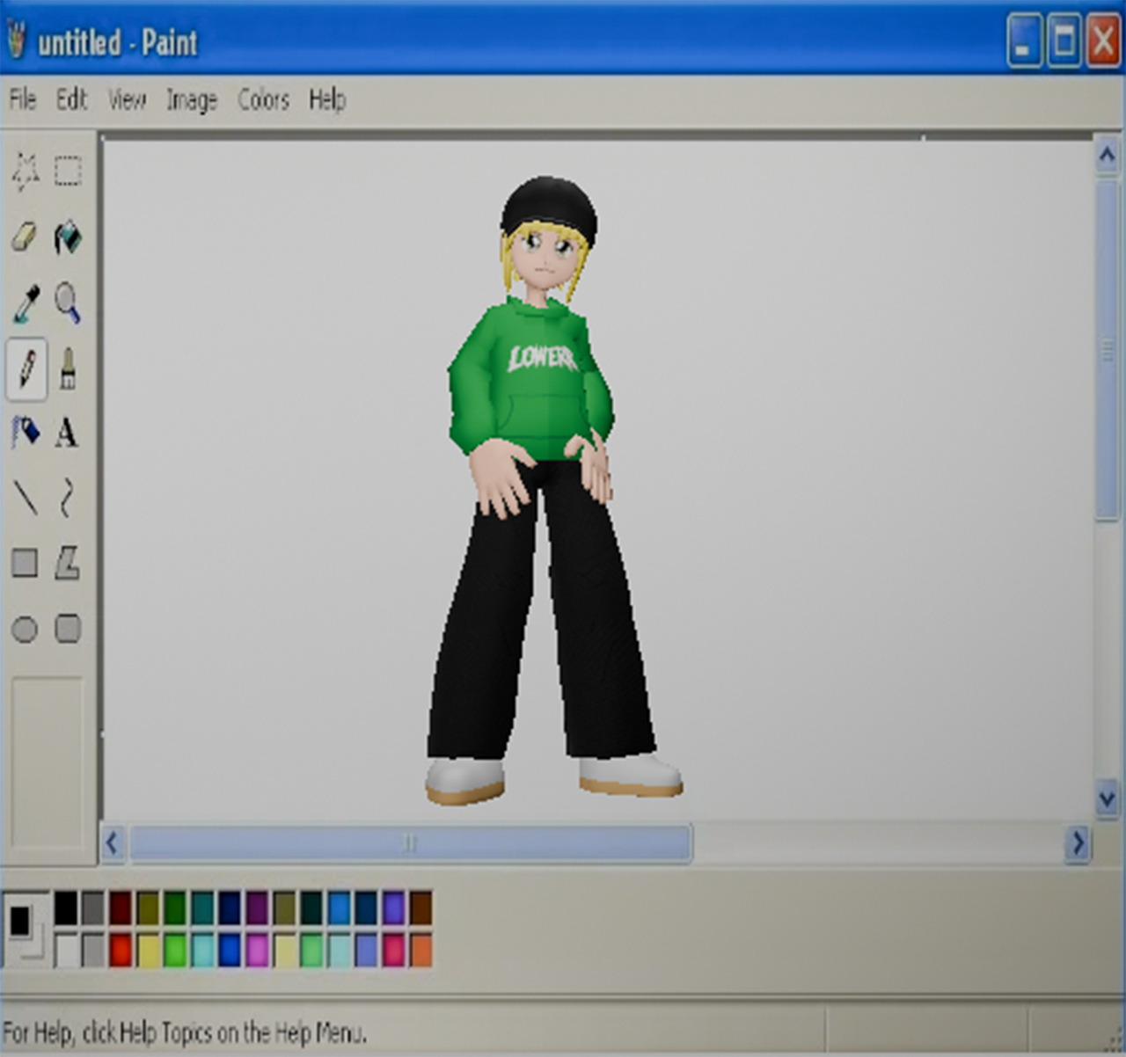Pick the yellow color swatch
Image resolution: width=1126 pixels, height=1057 pixels.
coord(148,951)
